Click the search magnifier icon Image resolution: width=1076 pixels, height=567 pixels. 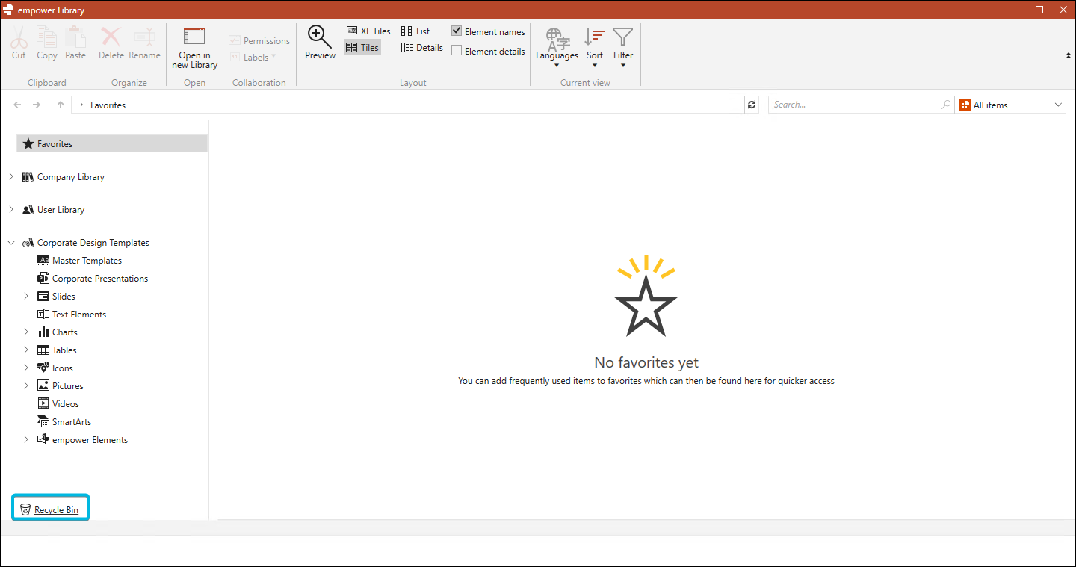[x=947, y=105]
